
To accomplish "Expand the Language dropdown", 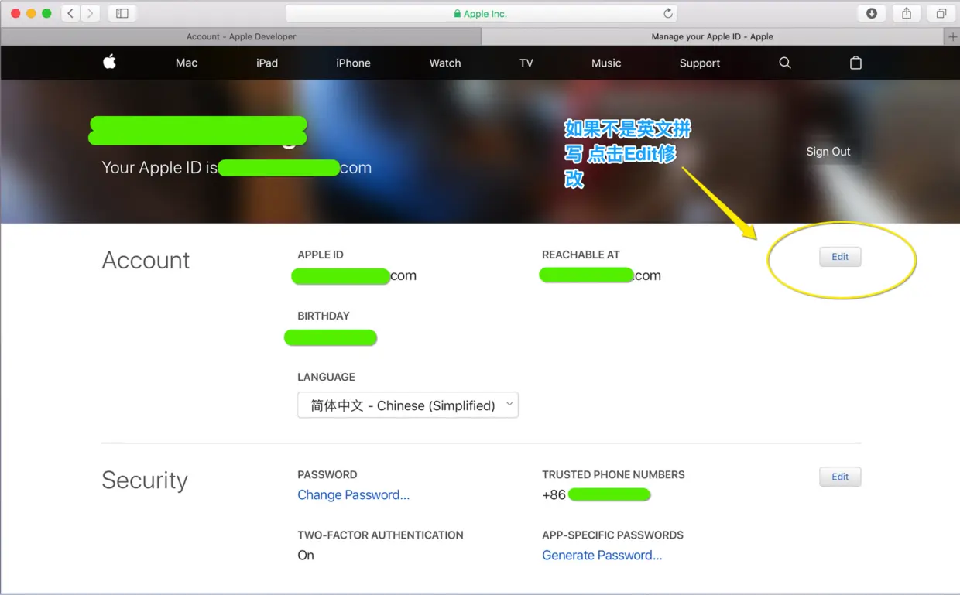I will [x=408, y=405].
